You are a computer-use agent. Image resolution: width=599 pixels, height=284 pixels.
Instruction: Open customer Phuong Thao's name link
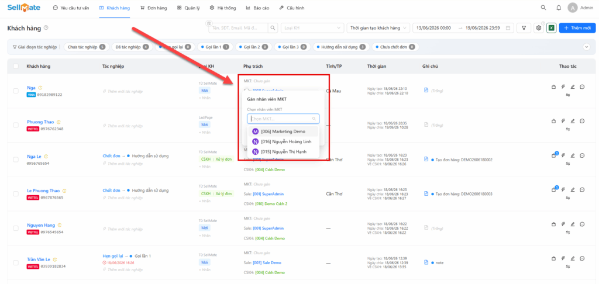pyautogui.click(x=41, y=122)
